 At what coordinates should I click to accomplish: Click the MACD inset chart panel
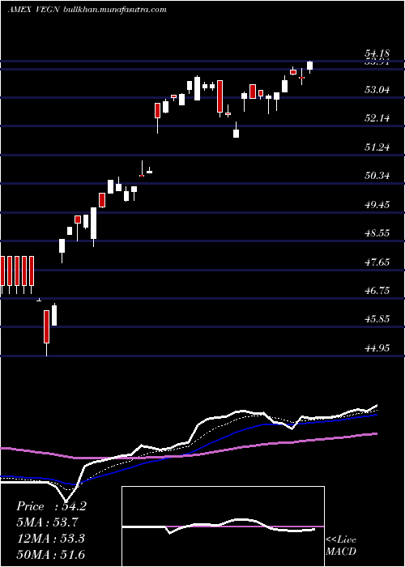pos(223,526)
